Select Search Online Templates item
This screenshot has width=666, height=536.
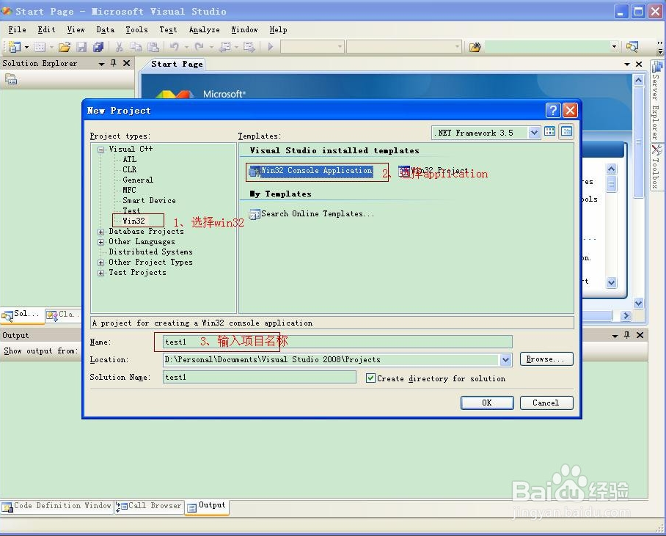click(312, 213)
